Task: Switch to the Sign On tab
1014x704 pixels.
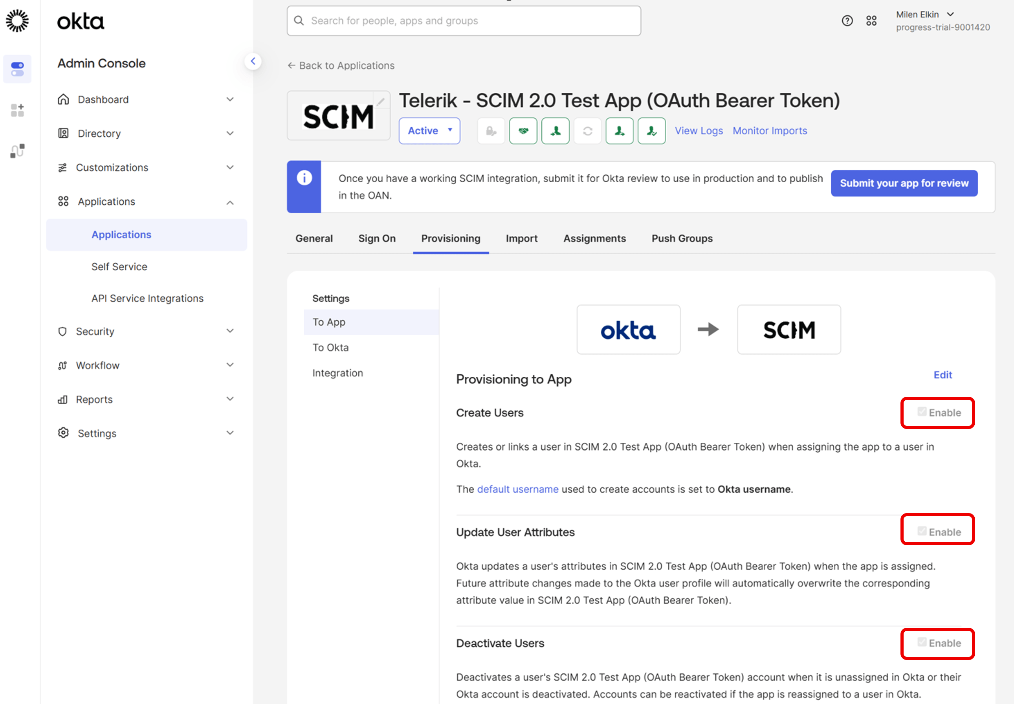Action: 377,238
